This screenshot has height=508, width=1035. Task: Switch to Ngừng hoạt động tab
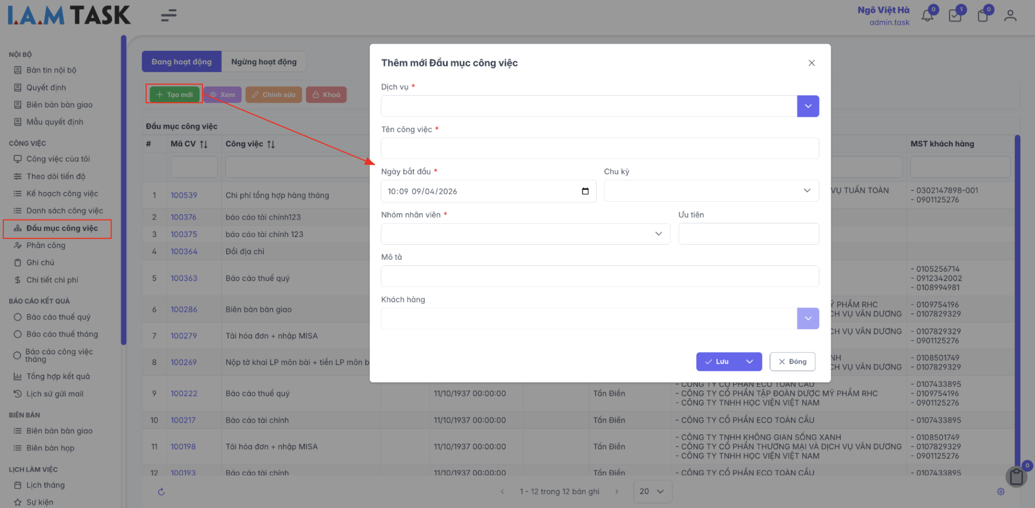pyautogui.click(x=263, y=62)
